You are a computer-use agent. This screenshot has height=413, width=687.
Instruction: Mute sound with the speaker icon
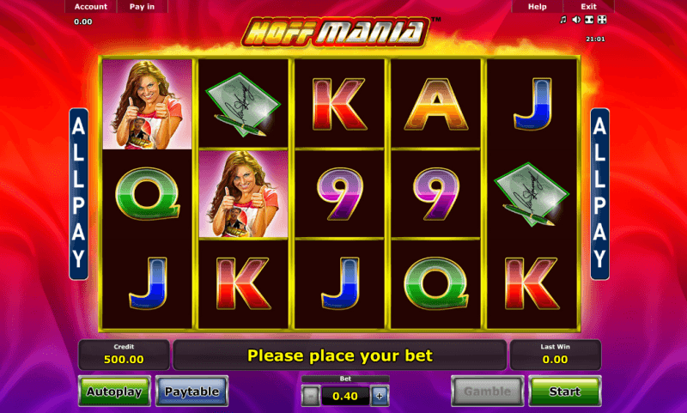click(x=576, y=20)
